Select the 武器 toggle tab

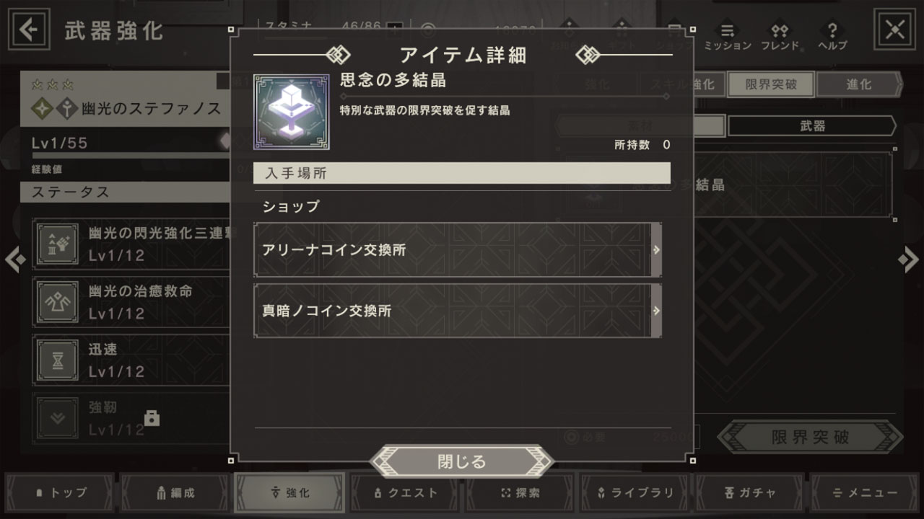pyautogui.click(x=812, y=126)
